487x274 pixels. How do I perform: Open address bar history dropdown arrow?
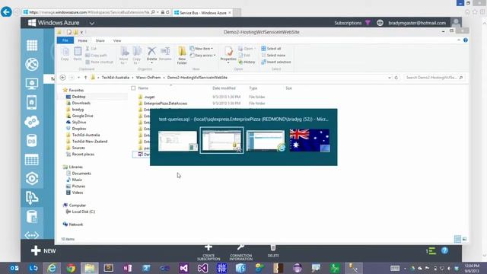(x=390, y=78)
